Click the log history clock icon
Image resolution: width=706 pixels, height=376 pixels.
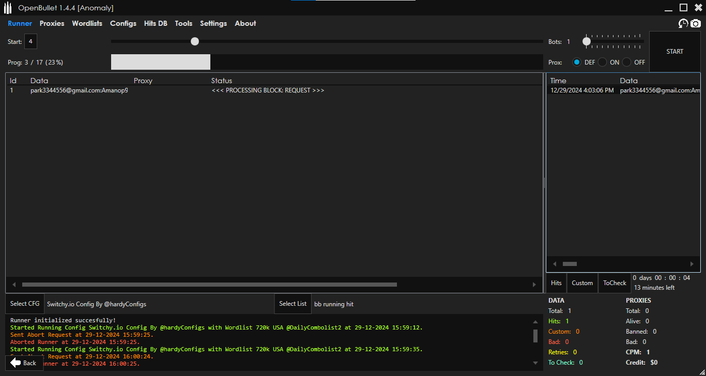click(x=683, y=23)
